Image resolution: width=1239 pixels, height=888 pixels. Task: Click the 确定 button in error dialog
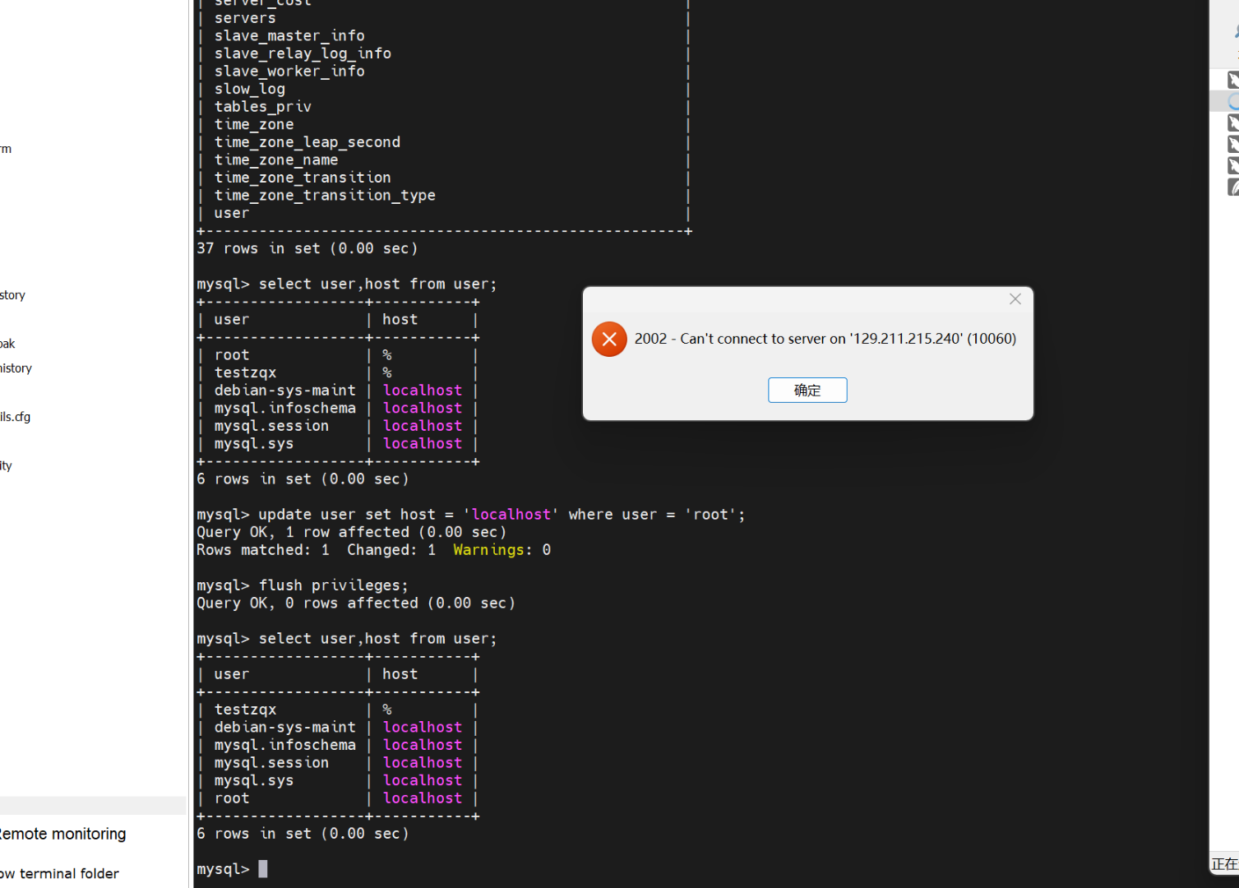[807, 390]
